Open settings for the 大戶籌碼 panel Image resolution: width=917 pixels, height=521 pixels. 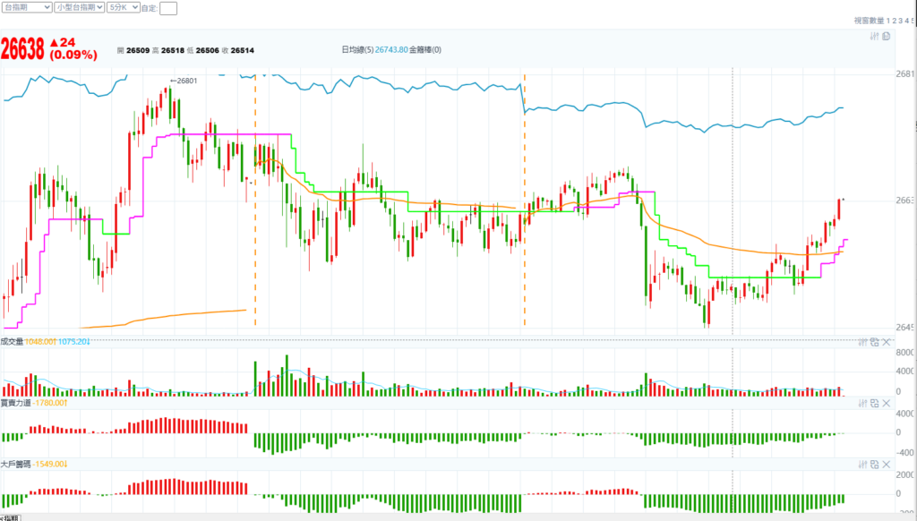[x=862, y=465]
